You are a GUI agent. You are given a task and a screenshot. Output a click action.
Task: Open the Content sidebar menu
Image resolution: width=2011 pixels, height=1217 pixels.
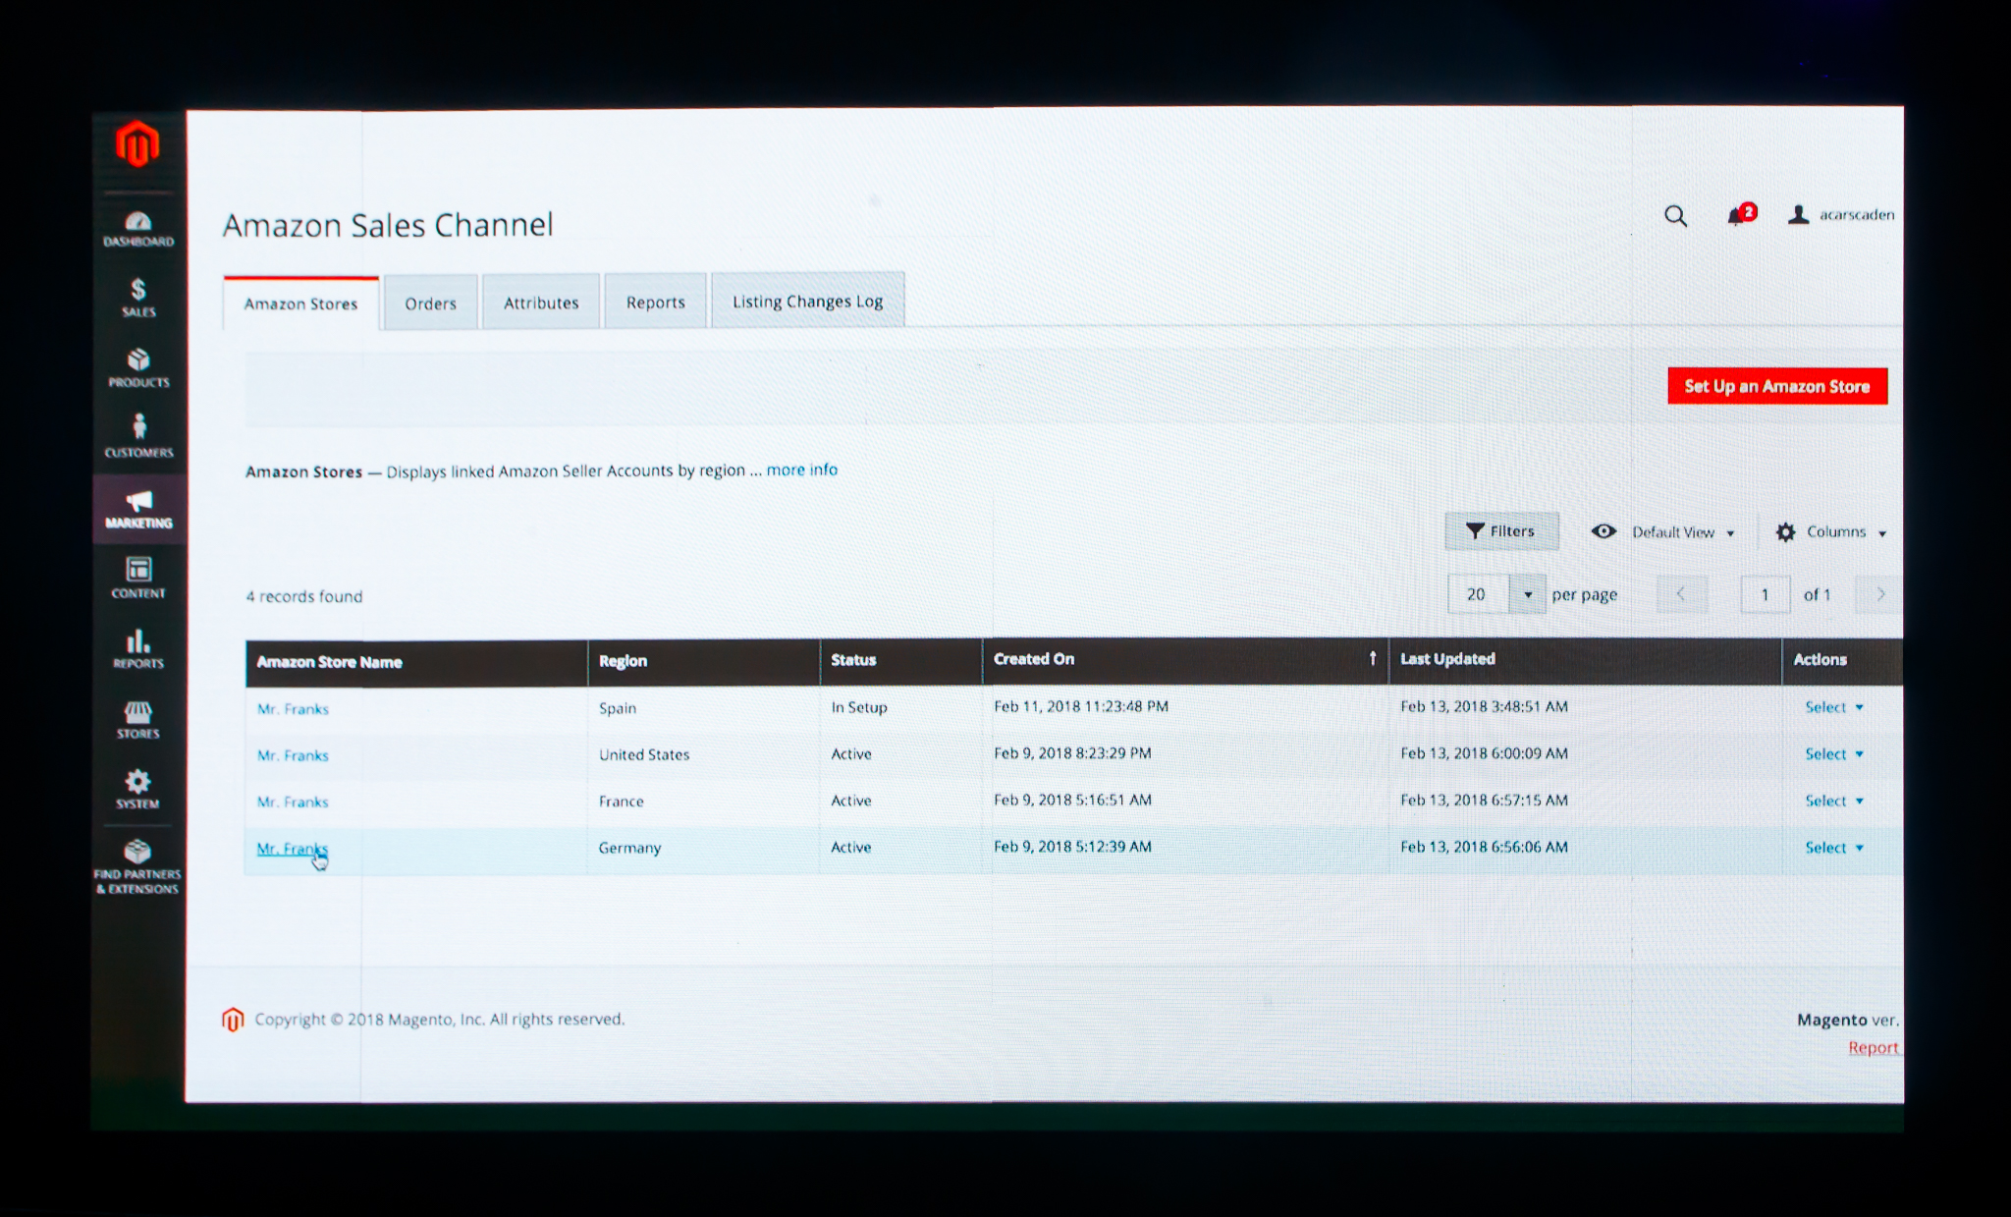(x=138, y=579)
